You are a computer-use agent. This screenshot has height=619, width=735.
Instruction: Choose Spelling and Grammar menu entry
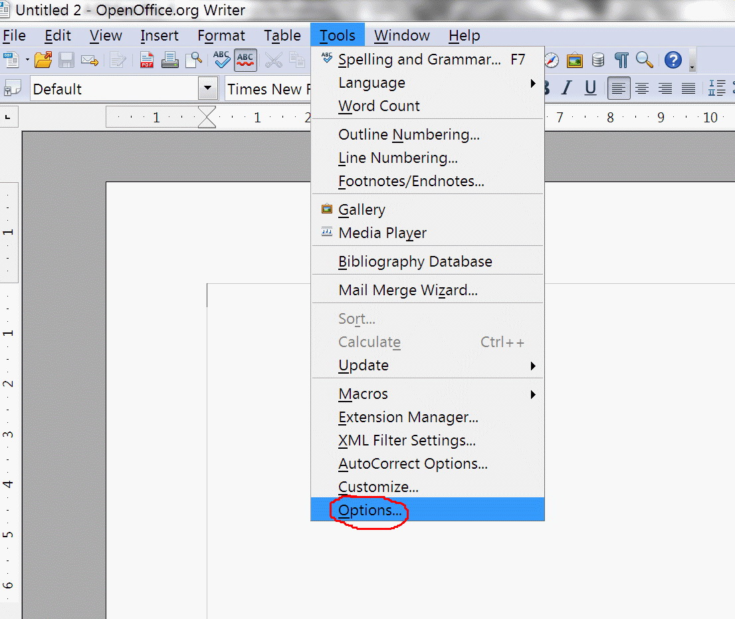point(427,60)
